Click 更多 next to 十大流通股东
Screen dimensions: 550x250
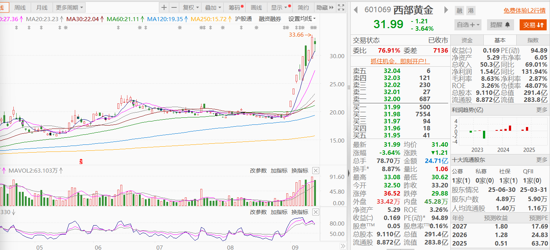click(x=541, y=160)
